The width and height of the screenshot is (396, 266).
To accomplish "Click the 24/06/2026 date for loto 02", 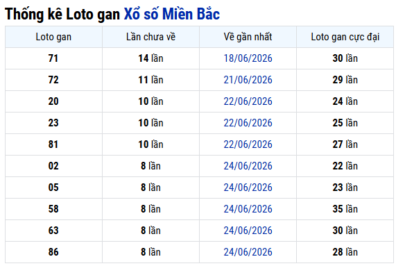I will coord(248,166).
